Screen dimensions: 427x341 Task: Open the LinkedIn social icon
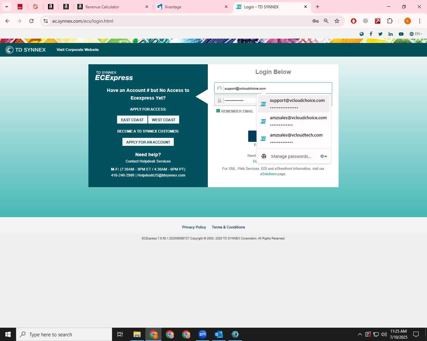point(391,34)
